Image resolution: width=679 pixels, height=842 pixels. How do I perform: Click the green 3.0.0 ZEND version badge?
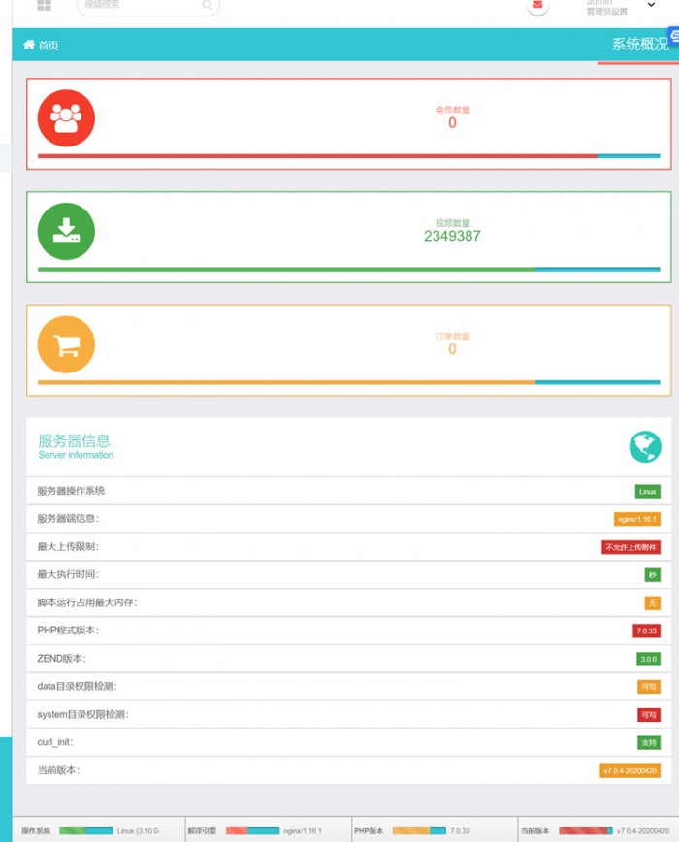647,660
